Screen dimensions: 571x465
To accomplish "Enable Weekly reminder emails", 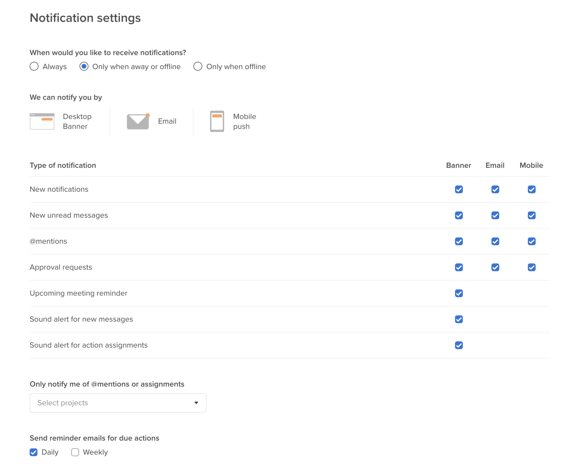I will (75, 452).
